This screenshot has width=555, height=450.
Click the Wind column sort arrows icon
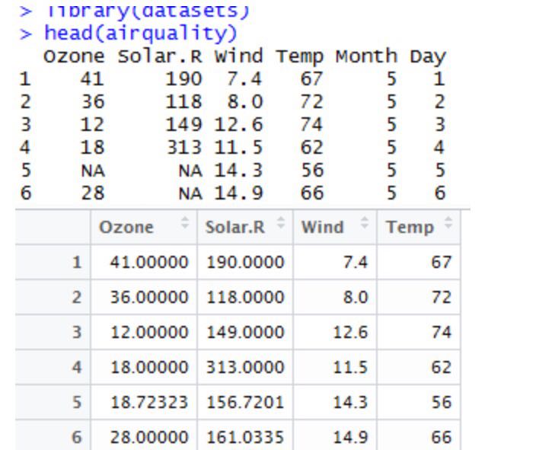tap(364, 227)
